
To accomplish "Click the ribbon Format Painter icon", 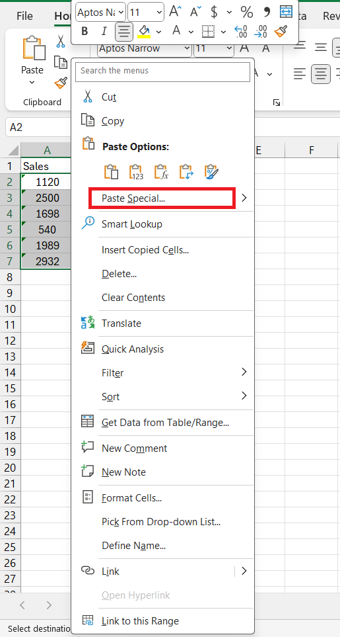I will click(61, 83).
